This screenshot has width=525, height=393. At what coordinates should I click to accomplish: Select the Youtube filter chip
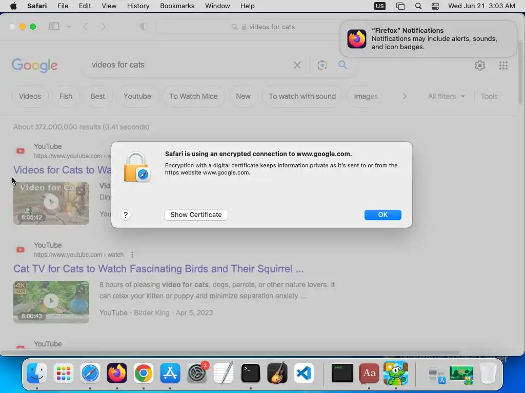point(137,96)
